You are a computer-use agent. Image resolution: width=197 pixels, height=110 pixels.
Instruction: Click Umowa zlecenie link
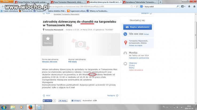[x=50, y=62]
